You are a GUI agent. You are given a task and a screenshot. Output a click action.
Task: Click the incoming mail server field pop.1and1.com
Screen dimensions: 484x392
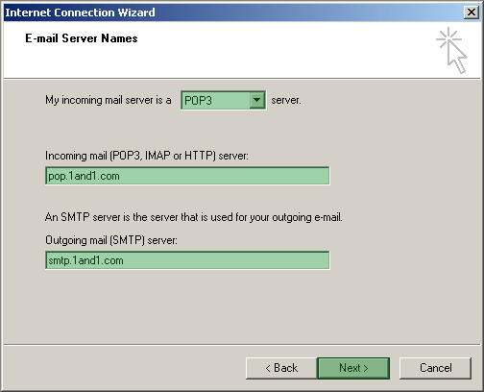tap(187, 176)
